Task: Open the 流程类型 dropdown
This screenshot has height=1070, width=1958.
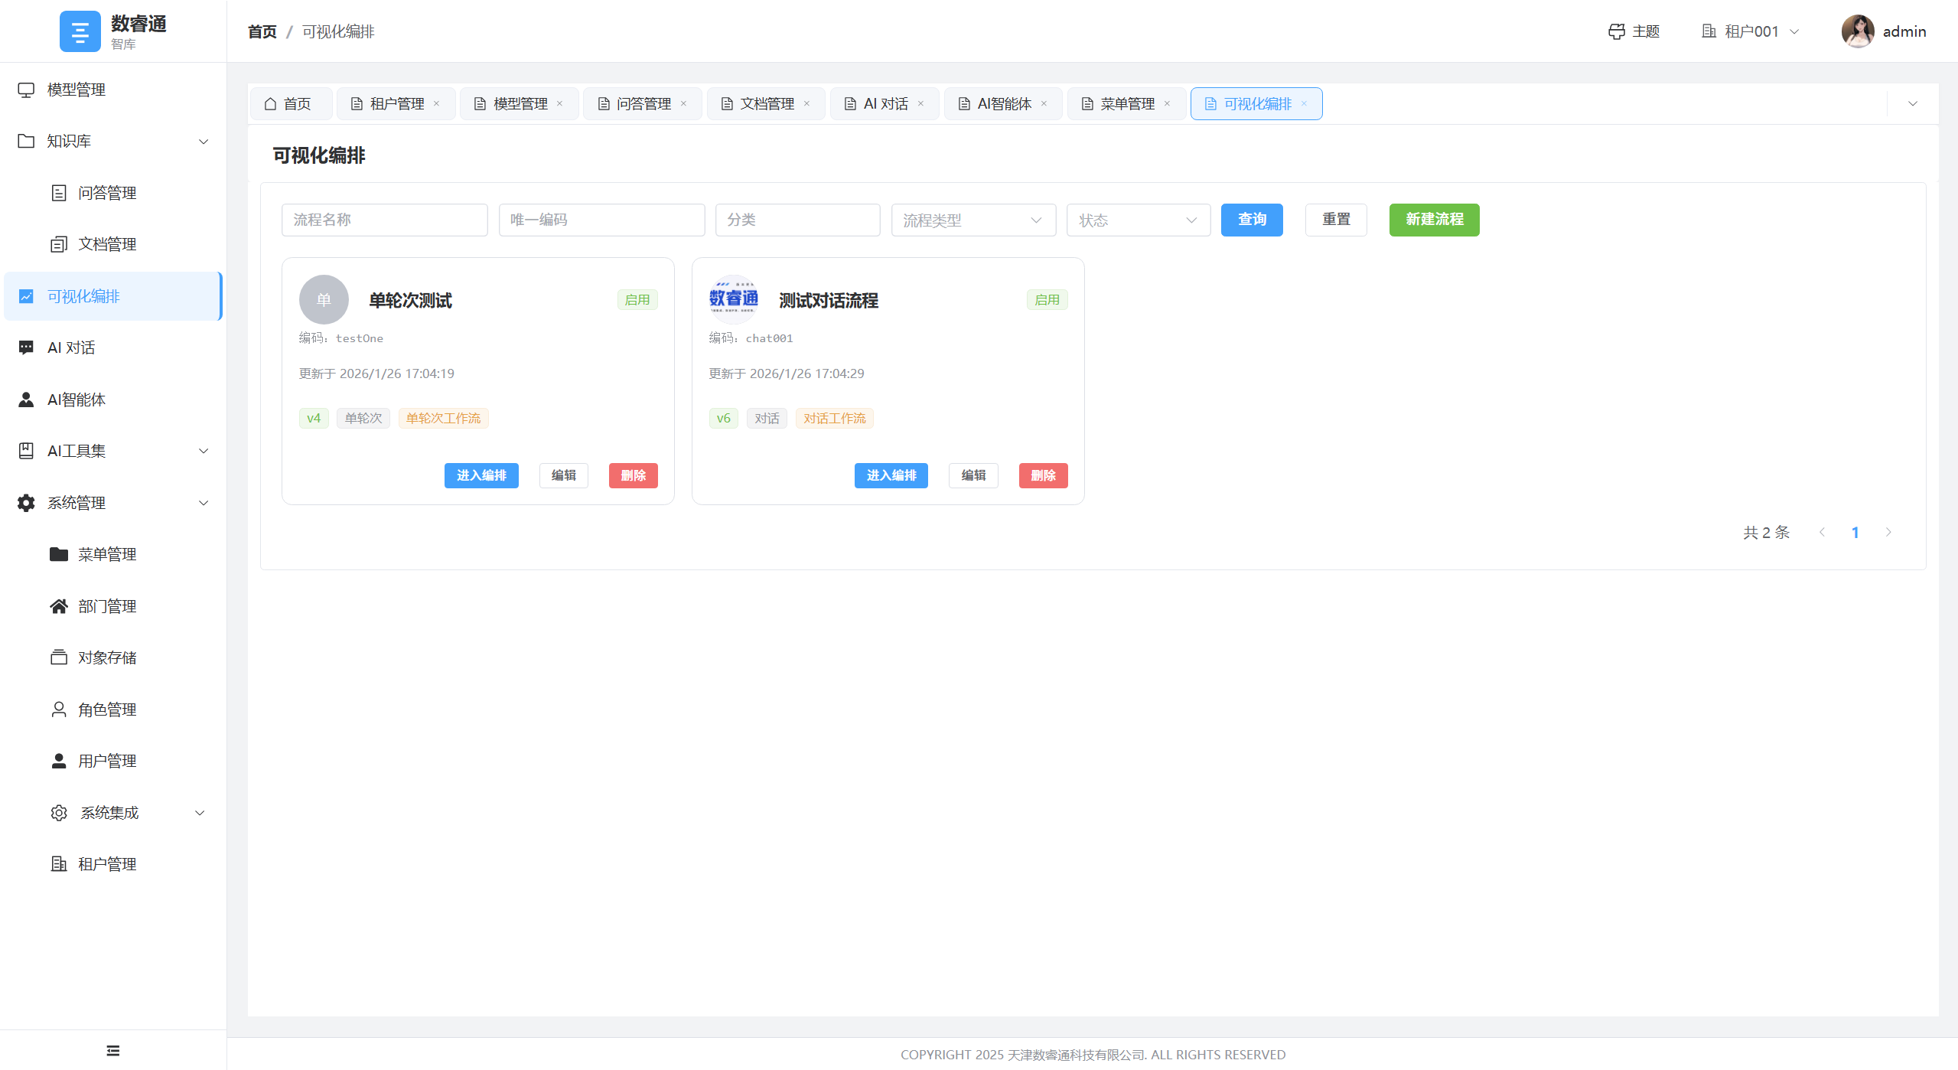Action: (x=972, y=220)
